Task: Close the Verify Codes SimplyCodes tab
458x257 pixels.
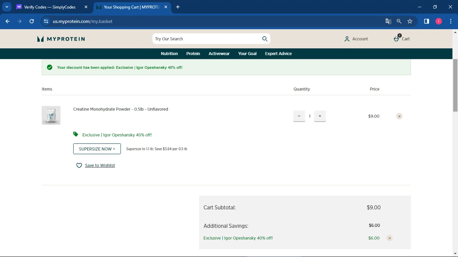Action: click(86, 7)
